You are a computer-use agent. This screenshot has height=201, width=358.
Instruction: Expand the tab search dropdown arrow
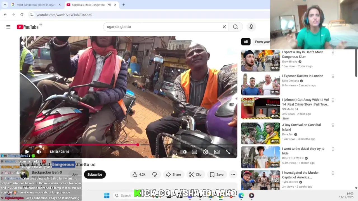point(5,5)
